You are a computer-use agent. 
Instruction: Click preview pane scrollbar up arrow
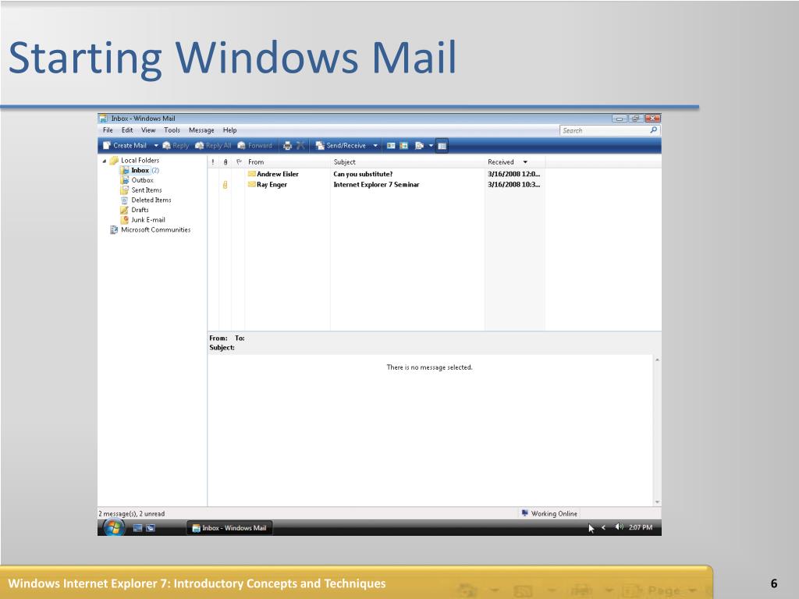[x=657, y=360]
